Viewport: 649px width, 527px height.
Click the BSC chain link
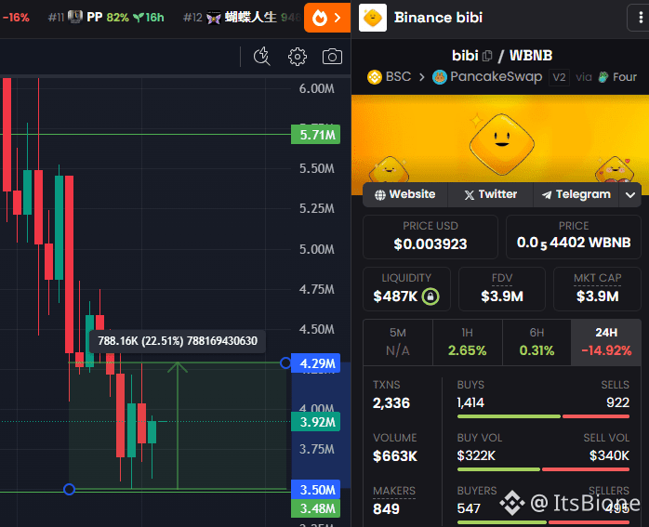point(398,77)
